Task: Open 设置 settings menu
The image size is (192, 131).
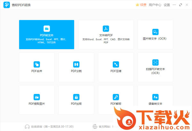Action: coord(167,5)
